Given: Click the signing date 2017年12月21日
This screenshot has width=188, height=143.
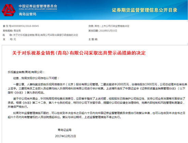Looking at the screenshot, I should 66,136.
